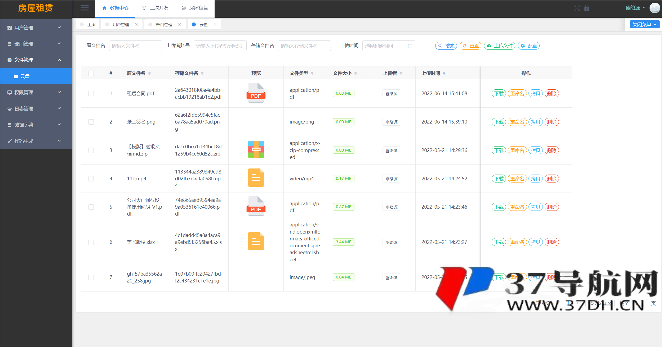
Task: Click the fullscreen icon in top bar
Action: coord(577,8)
